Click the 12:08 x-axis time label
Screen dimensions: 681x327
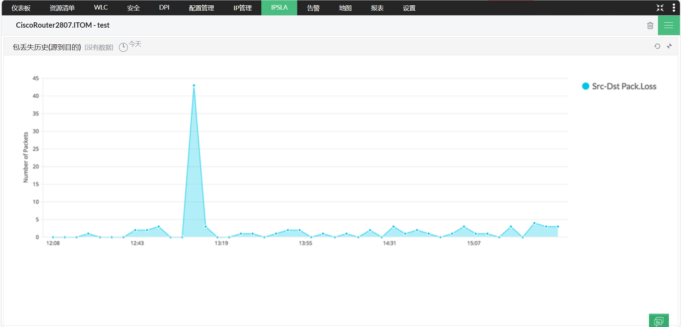(x=53, y=243)
